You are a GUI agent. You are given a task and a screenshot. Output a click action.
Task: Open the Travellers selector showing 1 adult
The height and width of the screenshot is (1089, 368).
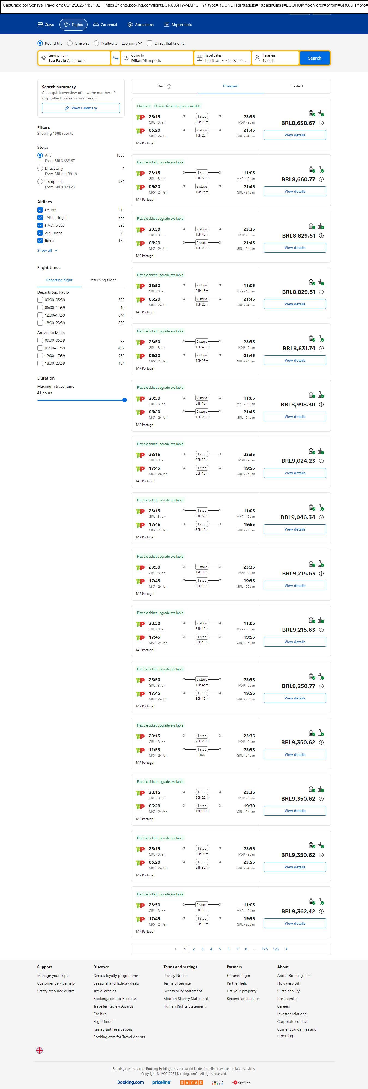coord(275,58)
